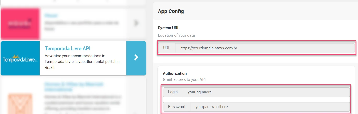Click the App Config heading

[171, 11]
